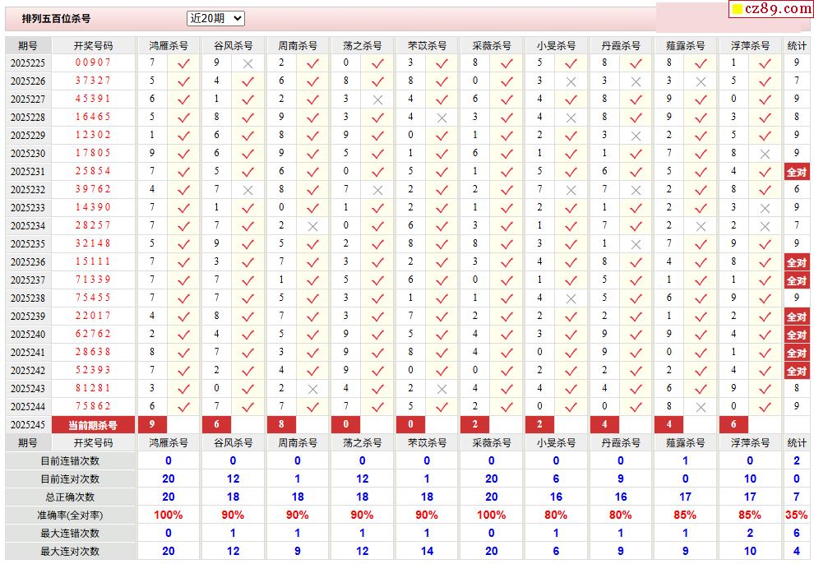Open the 近20期 period range dropdown
Image resolution: width=814 pixels, height=564 pixels.
215,18
